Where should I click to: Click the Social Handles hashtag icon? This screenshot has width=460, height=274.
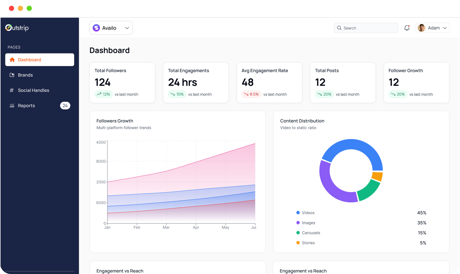tap(12, 90)
